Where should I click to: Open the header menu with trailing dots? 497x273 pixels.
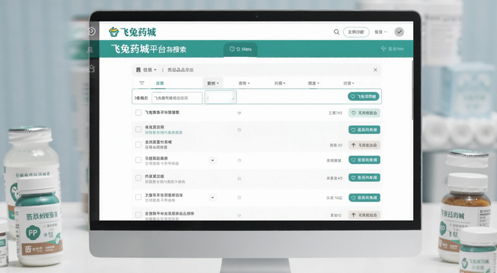[381, 32]
